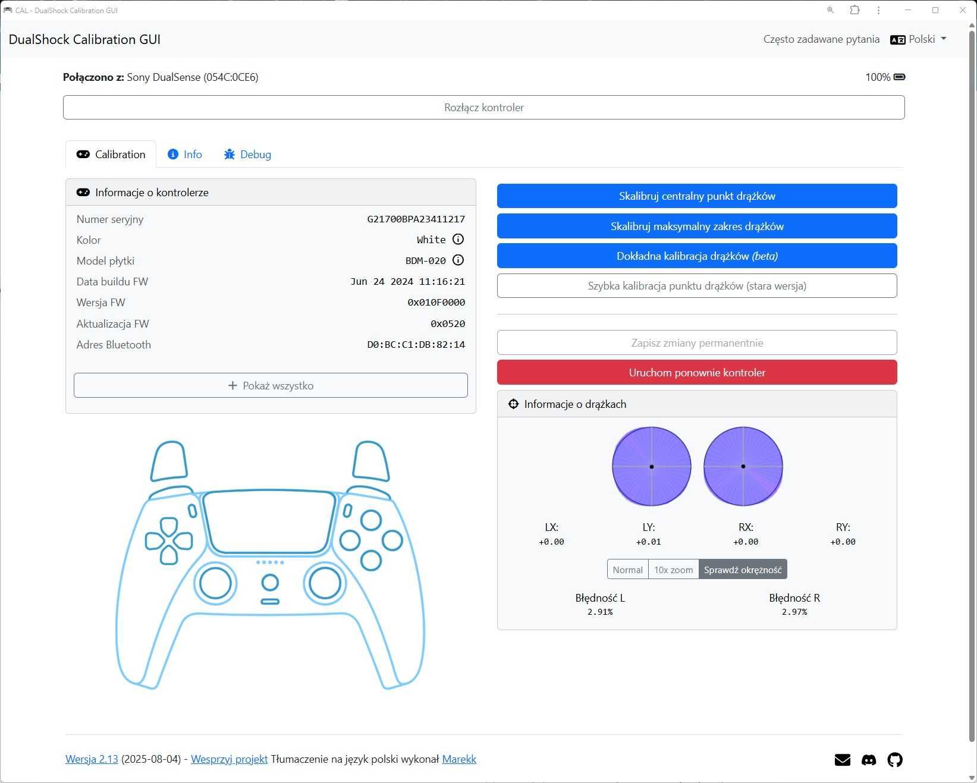This screenshot has width=977, height=783.
Task: Click the app icon in the title bar
Action: [8, 10]
